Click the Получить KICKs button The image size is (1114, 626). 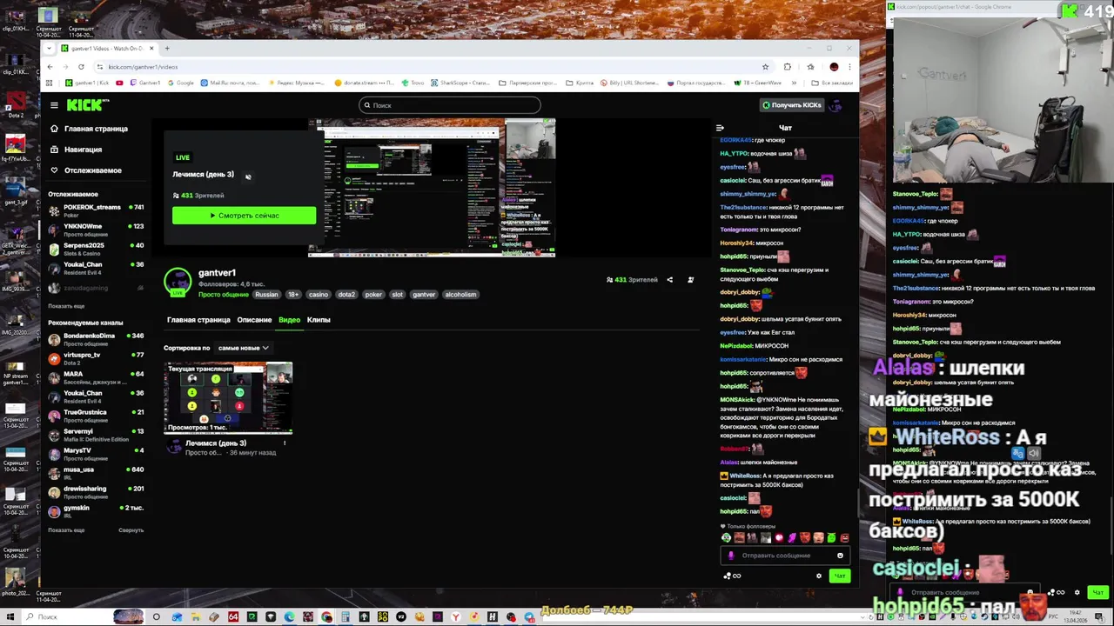point(791,105)
